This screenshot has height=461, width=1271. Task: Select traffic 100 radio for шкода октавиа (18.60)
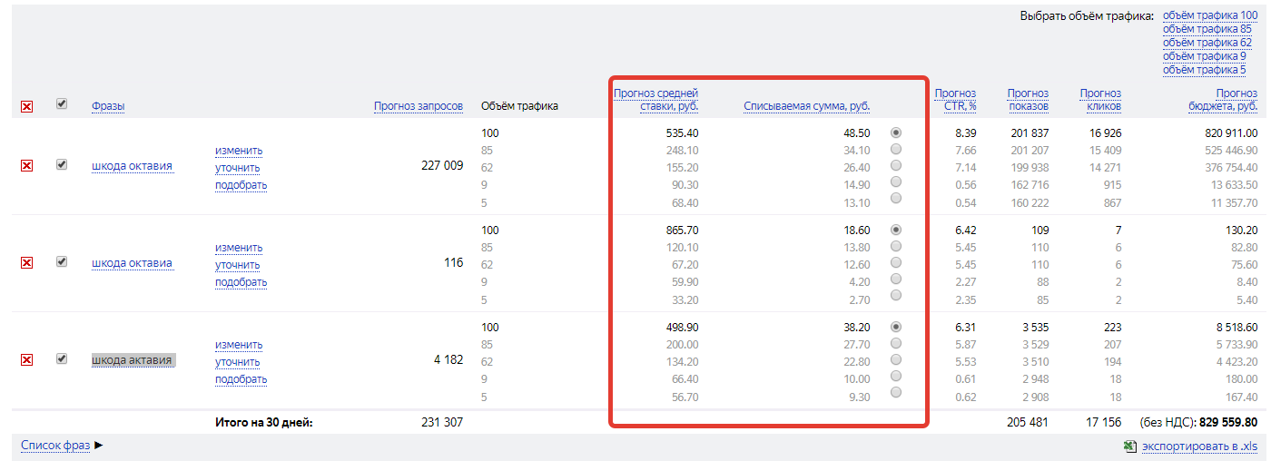pos(896,230)
